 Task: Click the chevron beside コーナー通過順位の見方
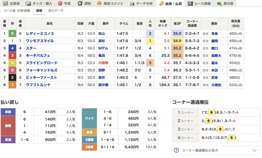255,150
